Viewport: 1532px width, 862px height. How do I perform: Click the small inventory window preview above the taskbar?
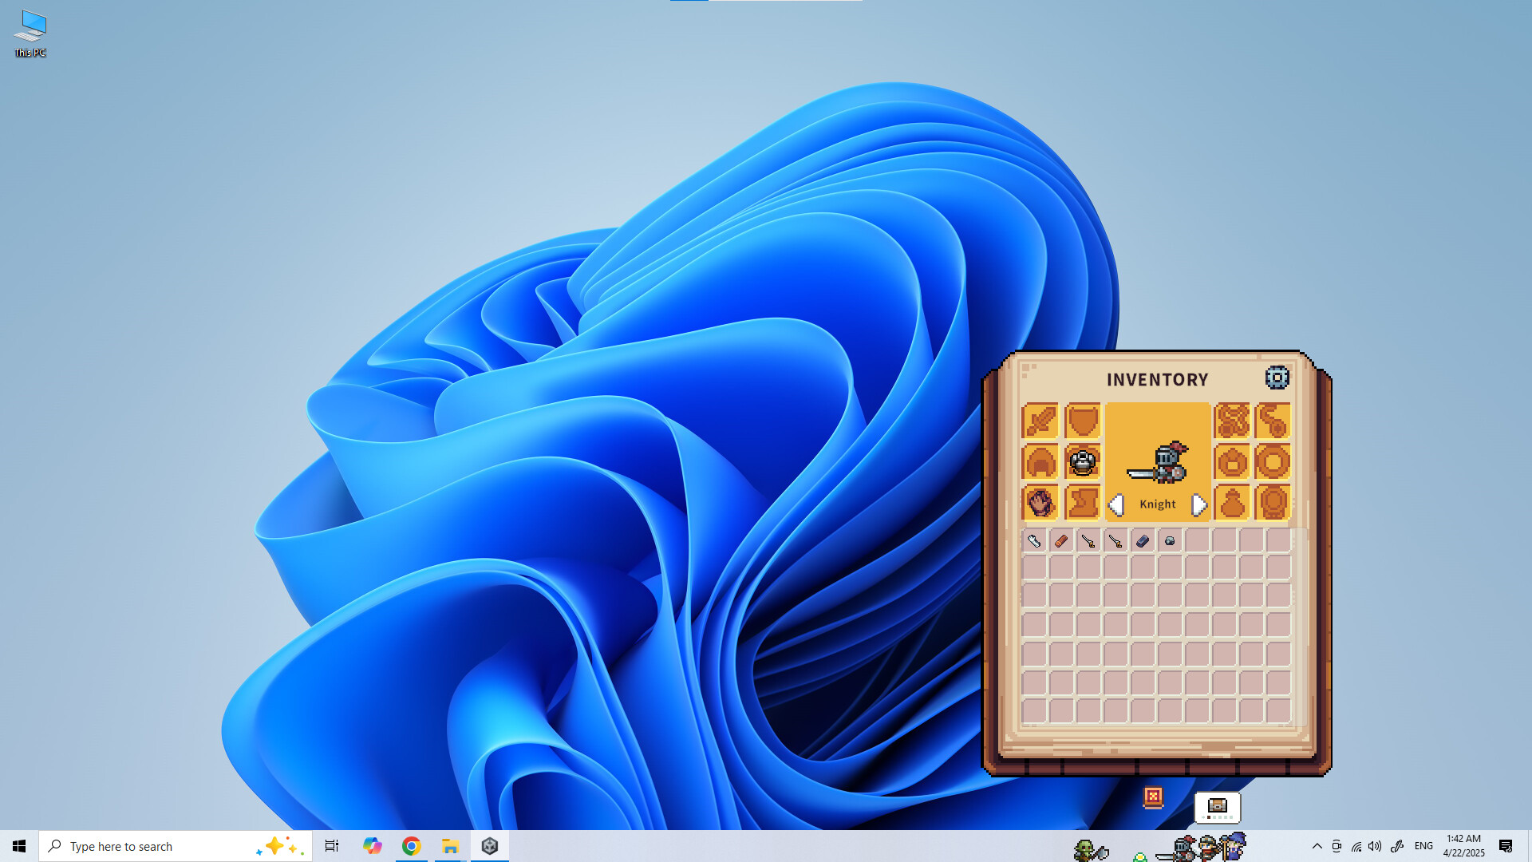pyautogui.click(x=1216, y=807)
